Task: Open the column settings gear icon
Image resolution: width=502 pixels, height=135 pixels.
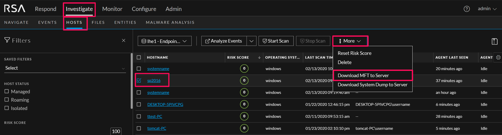Action: [498, 57]
